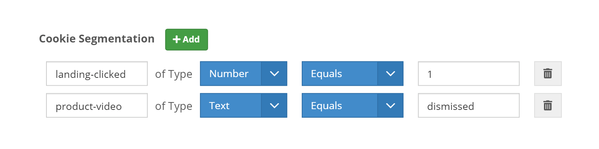Delete the landing-clicked row with trash icon
599x149 pixels.
(x=548, y=73)
